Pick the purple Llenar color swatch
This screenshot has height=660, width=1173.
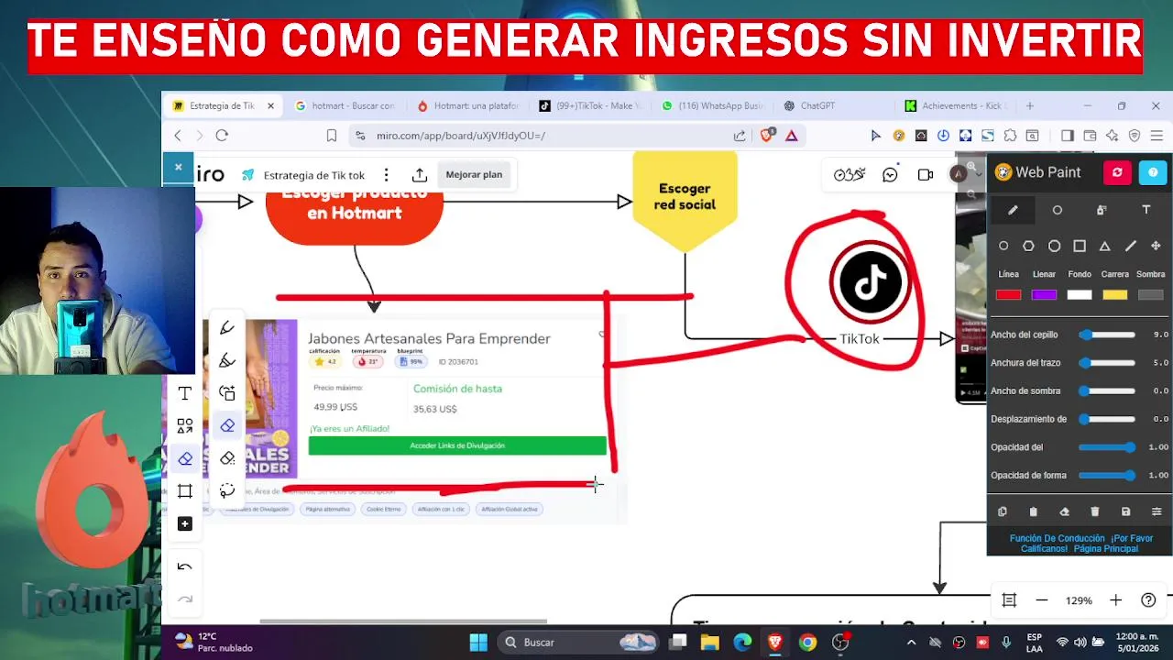click(x=1044, y=294)
